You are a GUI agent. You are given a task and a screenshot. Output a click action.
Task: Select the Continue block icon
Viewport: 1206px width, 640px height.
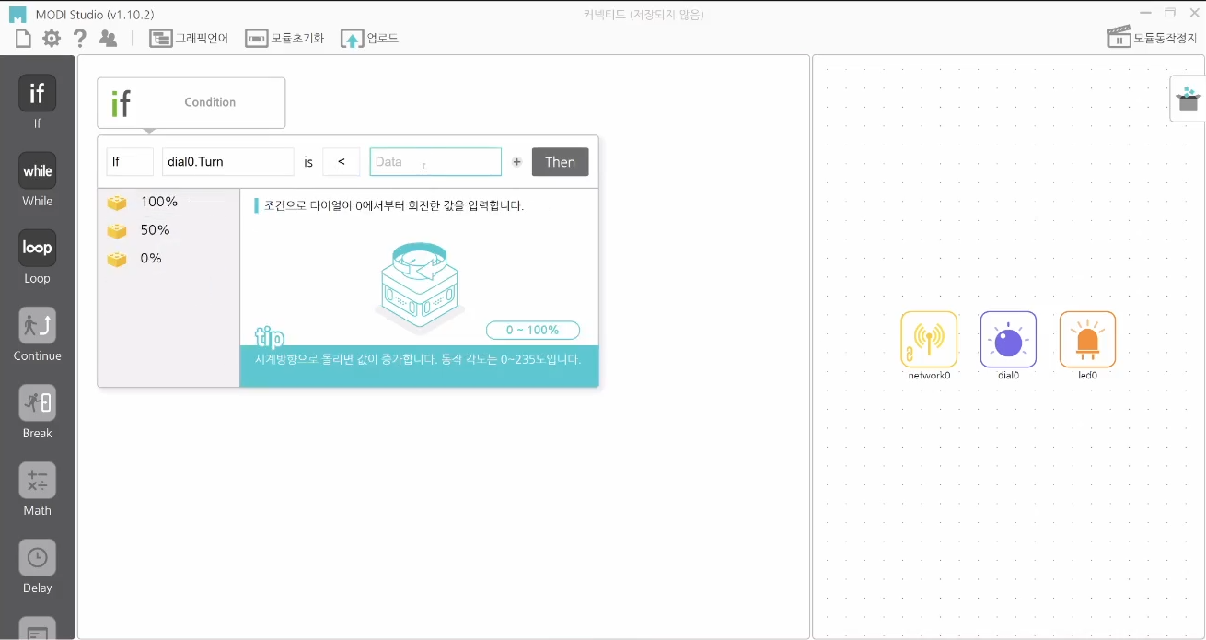pyautogui.click(x=38, y=325)
